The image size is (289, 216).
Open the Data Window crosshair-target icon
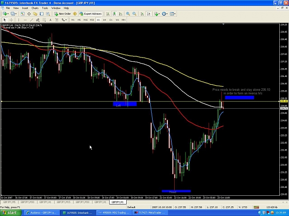click(x=29, y=14)
